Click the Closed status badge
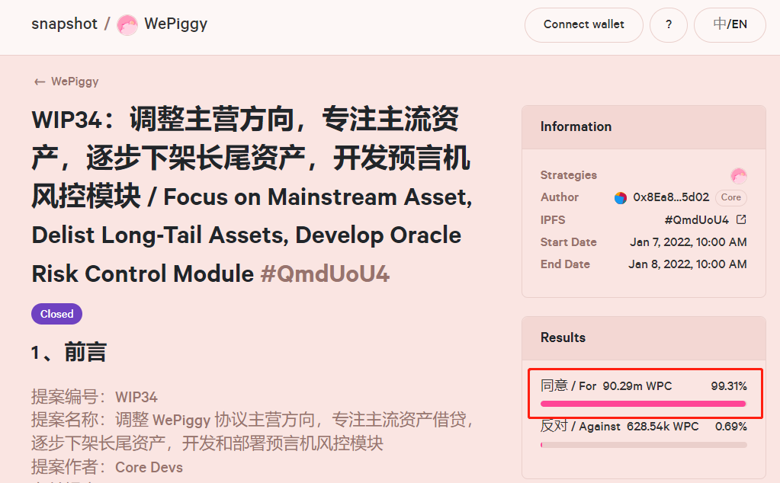The width and height of the screenshot is (780, 483). (56, 314)
